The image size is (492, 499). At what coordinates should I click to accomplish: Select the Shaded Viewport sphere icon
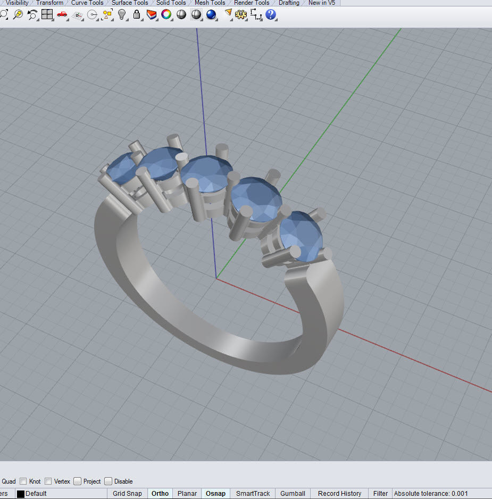click(181, 14)
